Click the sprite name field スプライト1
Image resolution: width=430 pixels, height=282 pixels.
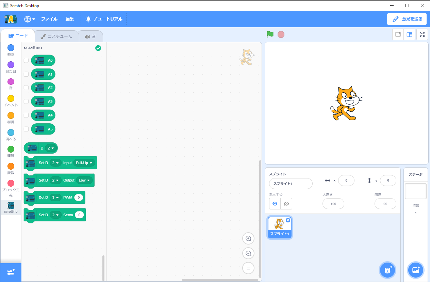291,184
